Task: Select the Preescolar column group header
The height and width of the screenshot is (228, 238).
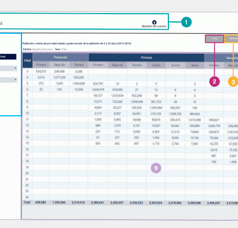Action: 61,57
